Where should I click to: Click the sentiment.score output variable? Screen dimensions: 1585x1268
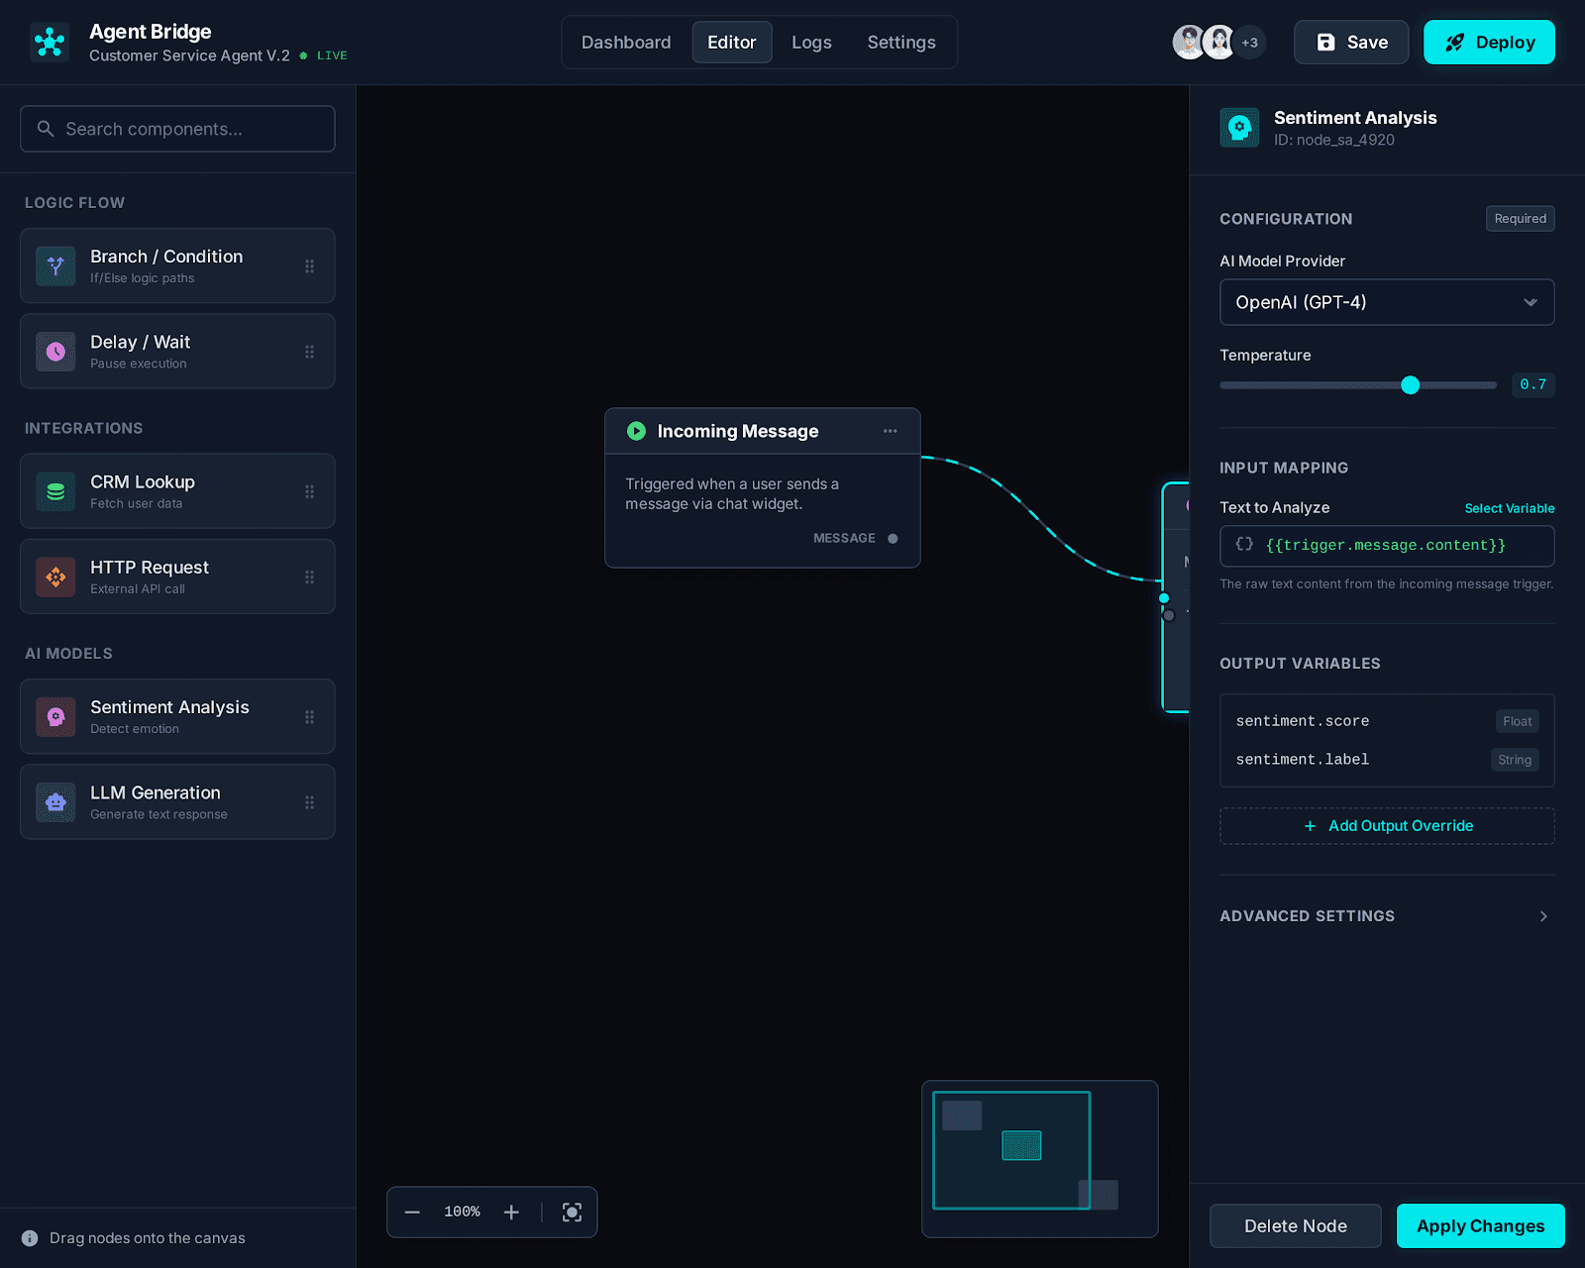pos(1303,721)
